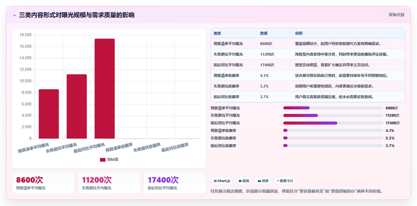Click the 8600次 table cell

266,44
